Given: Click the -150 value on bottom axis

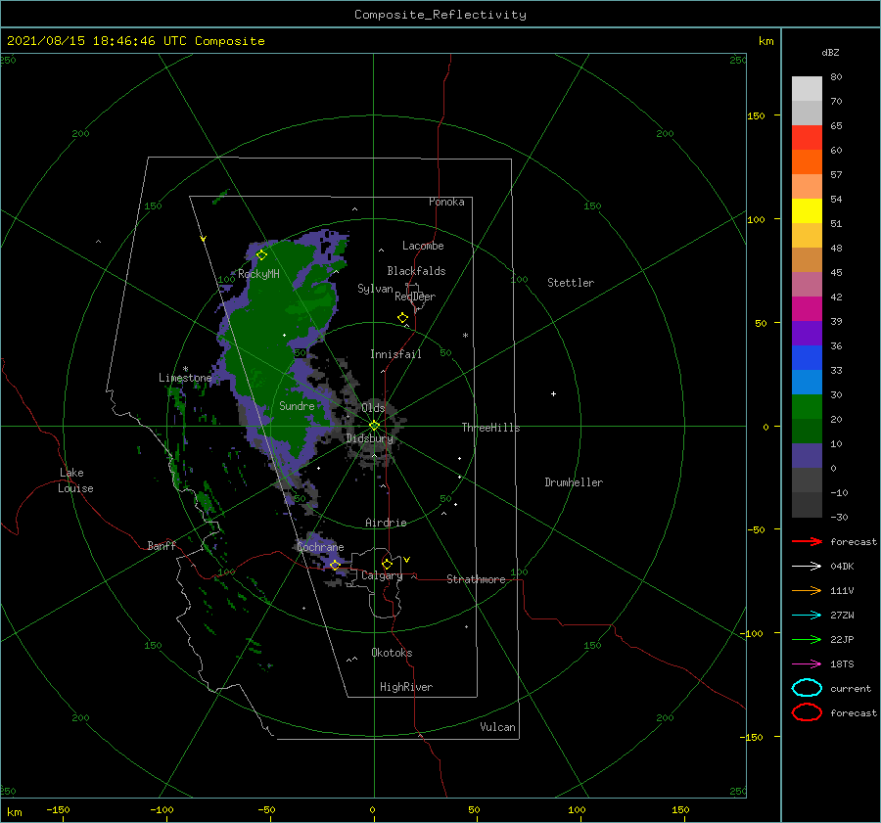Looking at the screenshot, I should [x=58, y=809].
